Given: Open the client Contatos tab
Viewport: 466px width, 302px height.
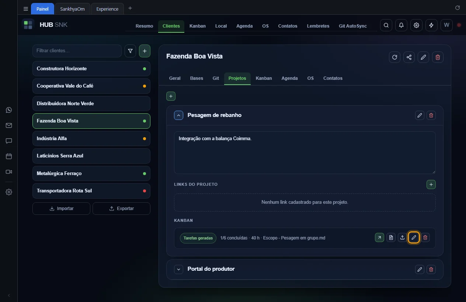Looking at the screenshot, I should pyautogui.click(x=333, y=78).
